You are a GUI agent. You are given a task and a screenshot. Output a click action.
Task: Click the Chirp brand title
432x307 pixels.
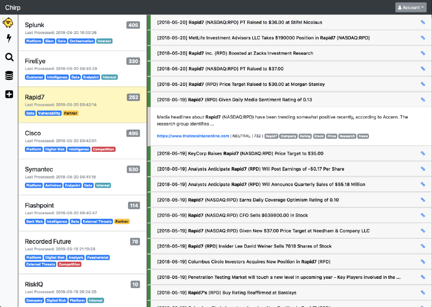click(x=12, y=8)
